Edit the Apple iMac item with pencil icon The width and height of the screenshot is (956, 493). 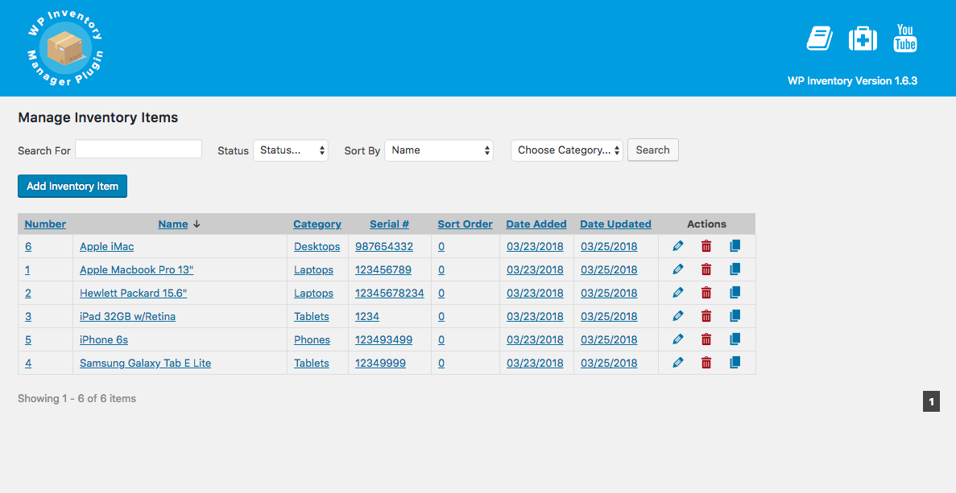tap(677, 246)
